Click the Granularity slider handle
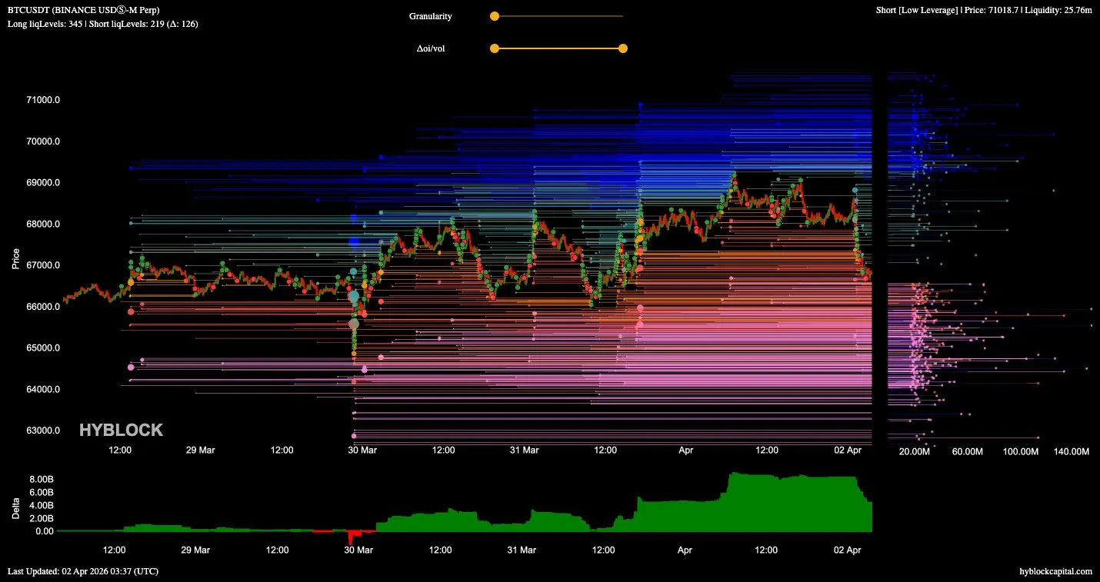The width and height of the screenshot is (1100, 582). click(x=495, y=15)
